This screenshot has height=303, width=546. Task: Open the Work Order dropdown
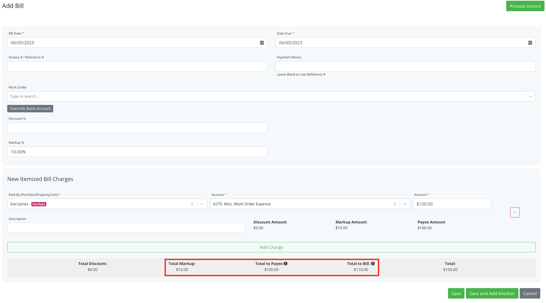pyautogui.click(x=530, y=96)
